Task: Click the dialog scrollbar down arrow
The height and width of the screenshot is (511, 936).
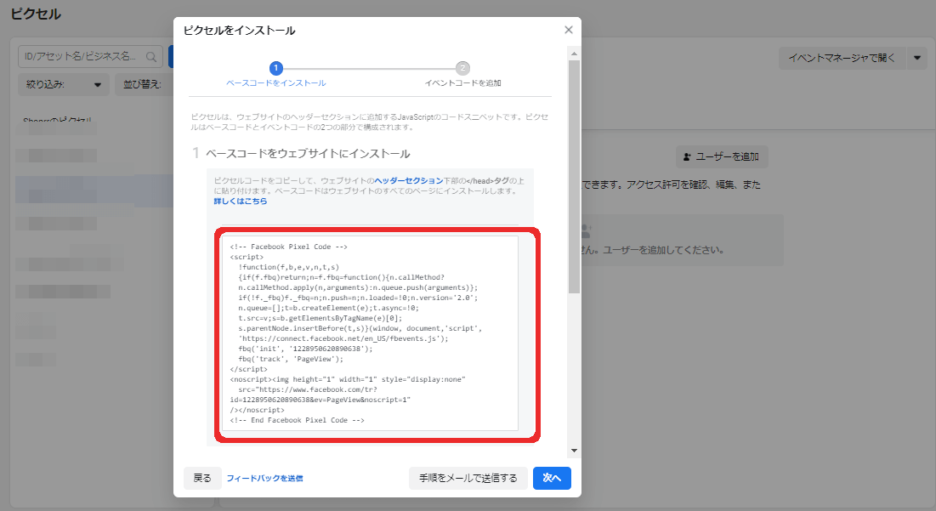Action: 574,451
